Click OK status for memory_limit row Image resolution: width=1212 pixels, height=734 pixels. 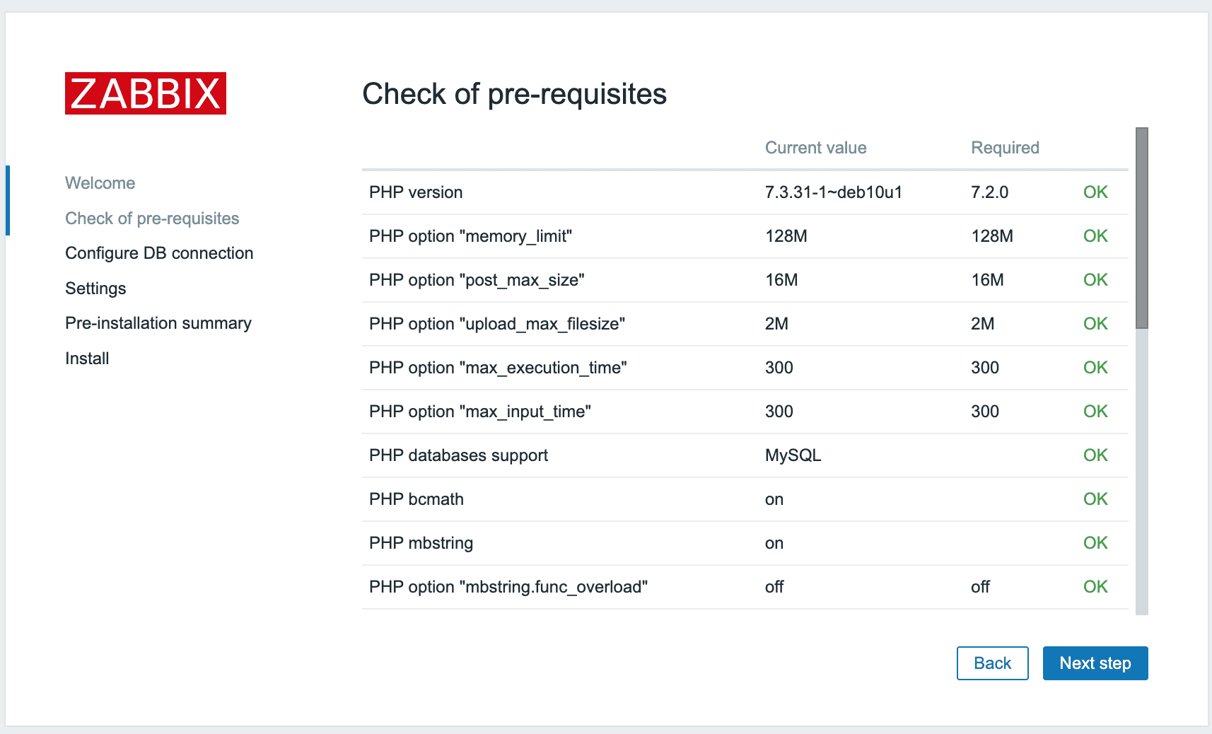pyautogui.click(x=1095, y=236)
